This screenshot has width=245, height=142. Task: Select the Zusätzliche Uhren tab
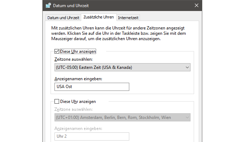[98, 17]
